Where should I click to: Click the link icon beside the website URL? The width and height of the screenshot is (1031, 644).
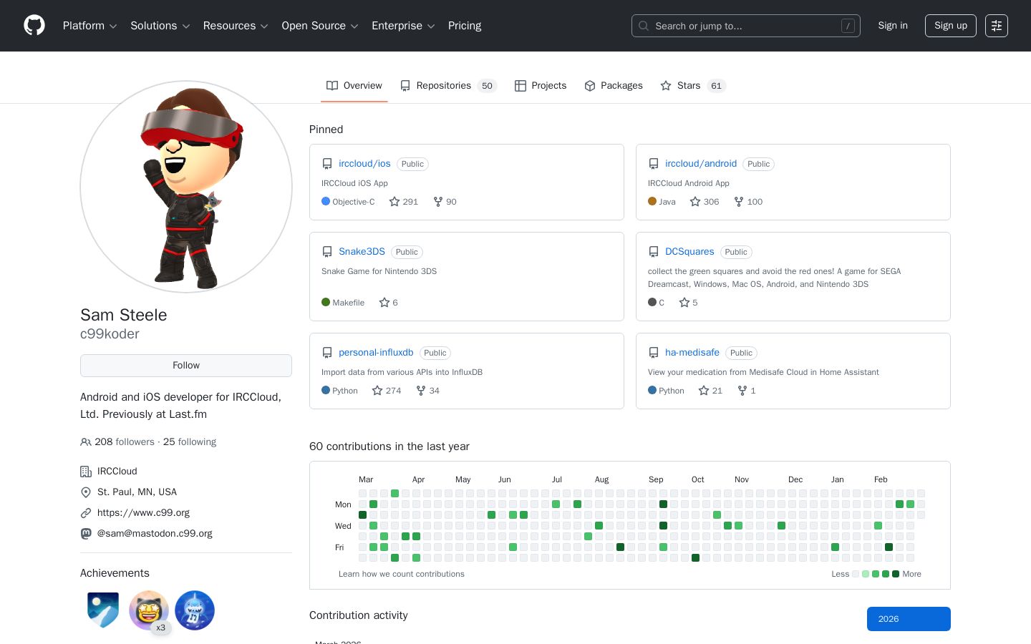tap(86, 513)
